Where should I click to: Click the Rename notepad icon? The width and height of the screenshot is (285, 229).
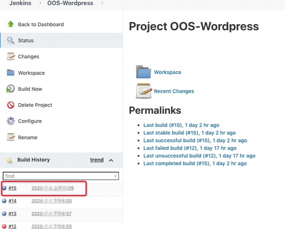11,137
